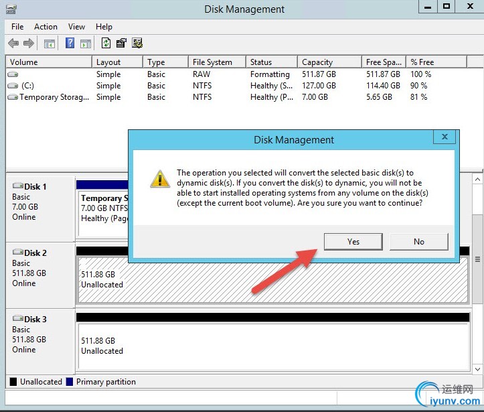Click the 5.65 GB free space cell
The width and height of the screenshot is (484, 412).
(379, 97)
